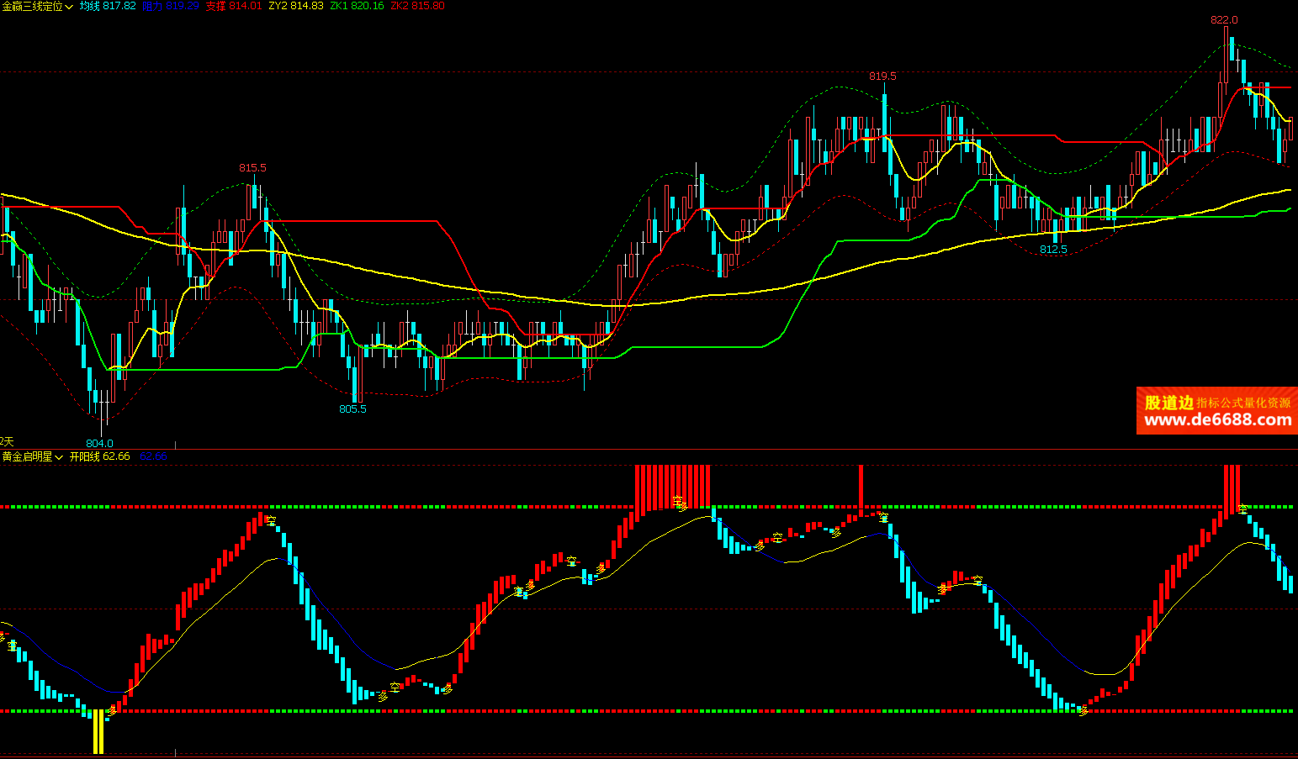This screenshot has height=759, width=1298.
Task: Select the ZK1 820.16 readout
Action: click(357, 6)
